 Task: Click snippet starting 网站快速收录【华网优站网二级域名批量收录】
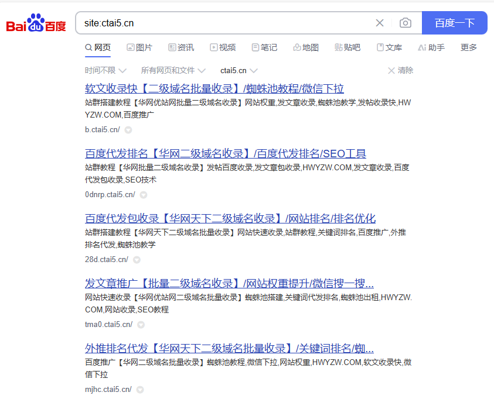pyautogui.click(x=248, y=304)
